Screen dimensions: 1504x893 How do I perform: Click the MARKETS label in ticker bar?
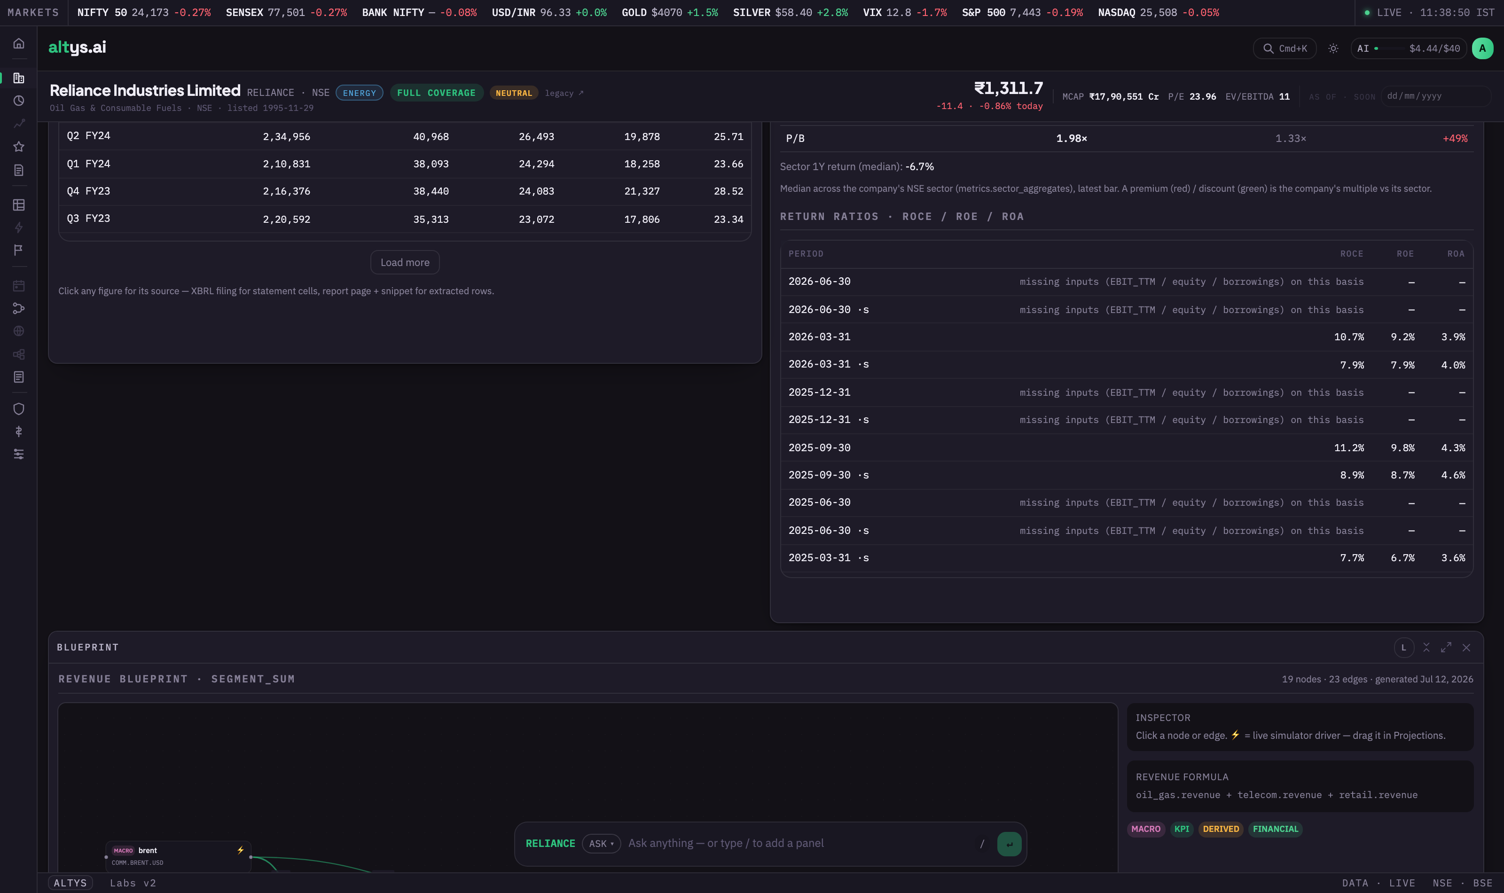coord(33,13)
